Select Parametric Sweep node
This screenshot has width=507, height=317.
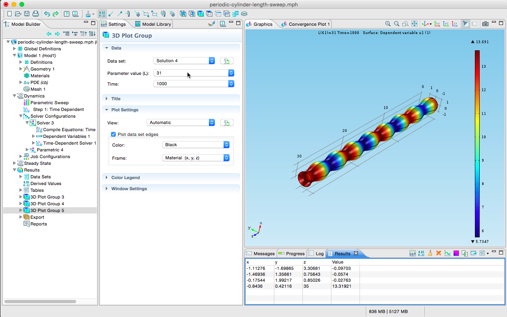click(x=50, y=103)
